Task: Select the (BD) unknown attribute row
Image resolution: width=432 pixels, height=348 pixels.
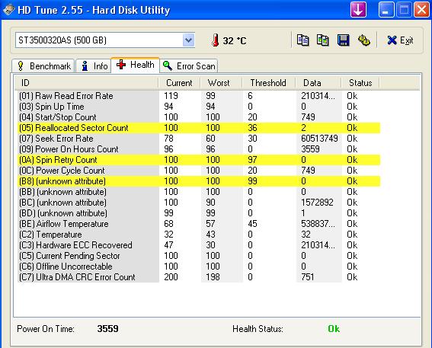Action: (199, 213)
